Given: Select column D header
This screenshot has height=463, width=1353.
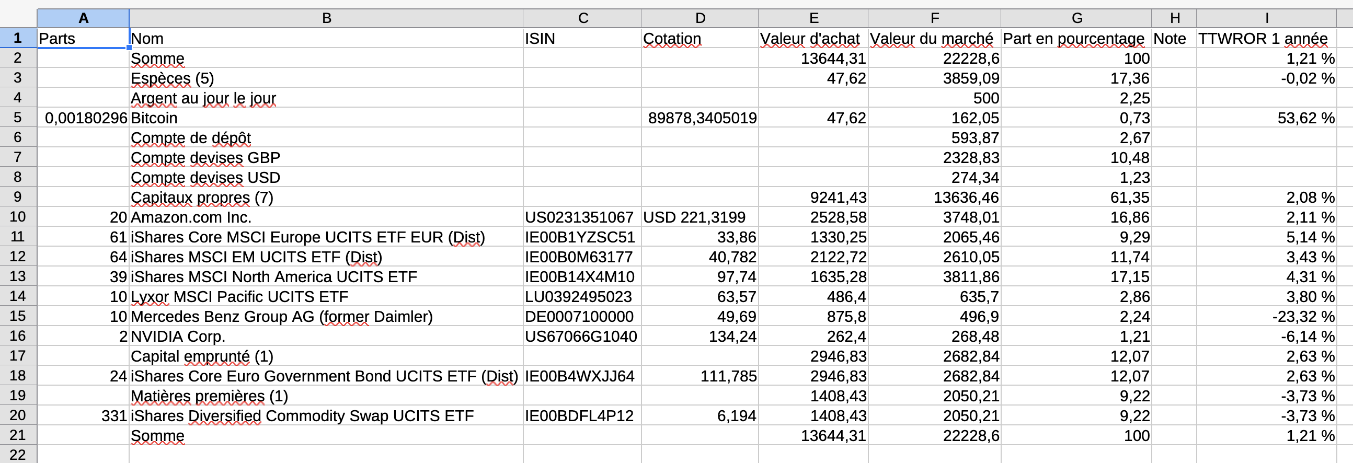Looking at the screenshot, I should (700, 18).
